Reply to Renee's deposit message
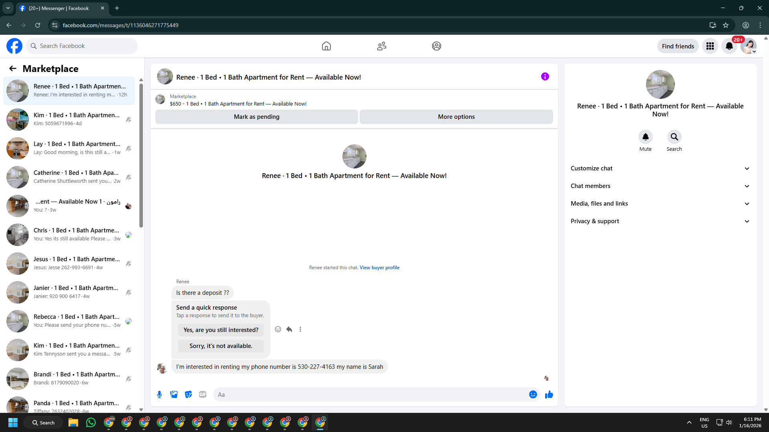The height and width of the screenshot is (432, 769). click(x=289, y=329)
